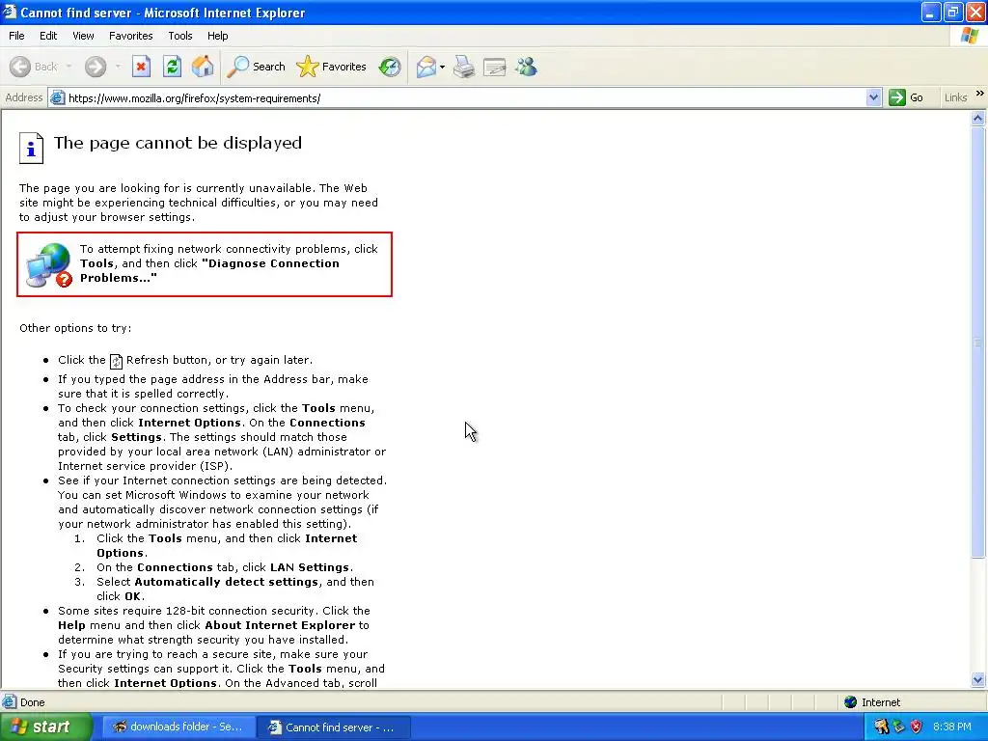Viewport: 988px width, 741px height.
Task: Click the Mail envelope icon
Action: click(x=426, y=67)
